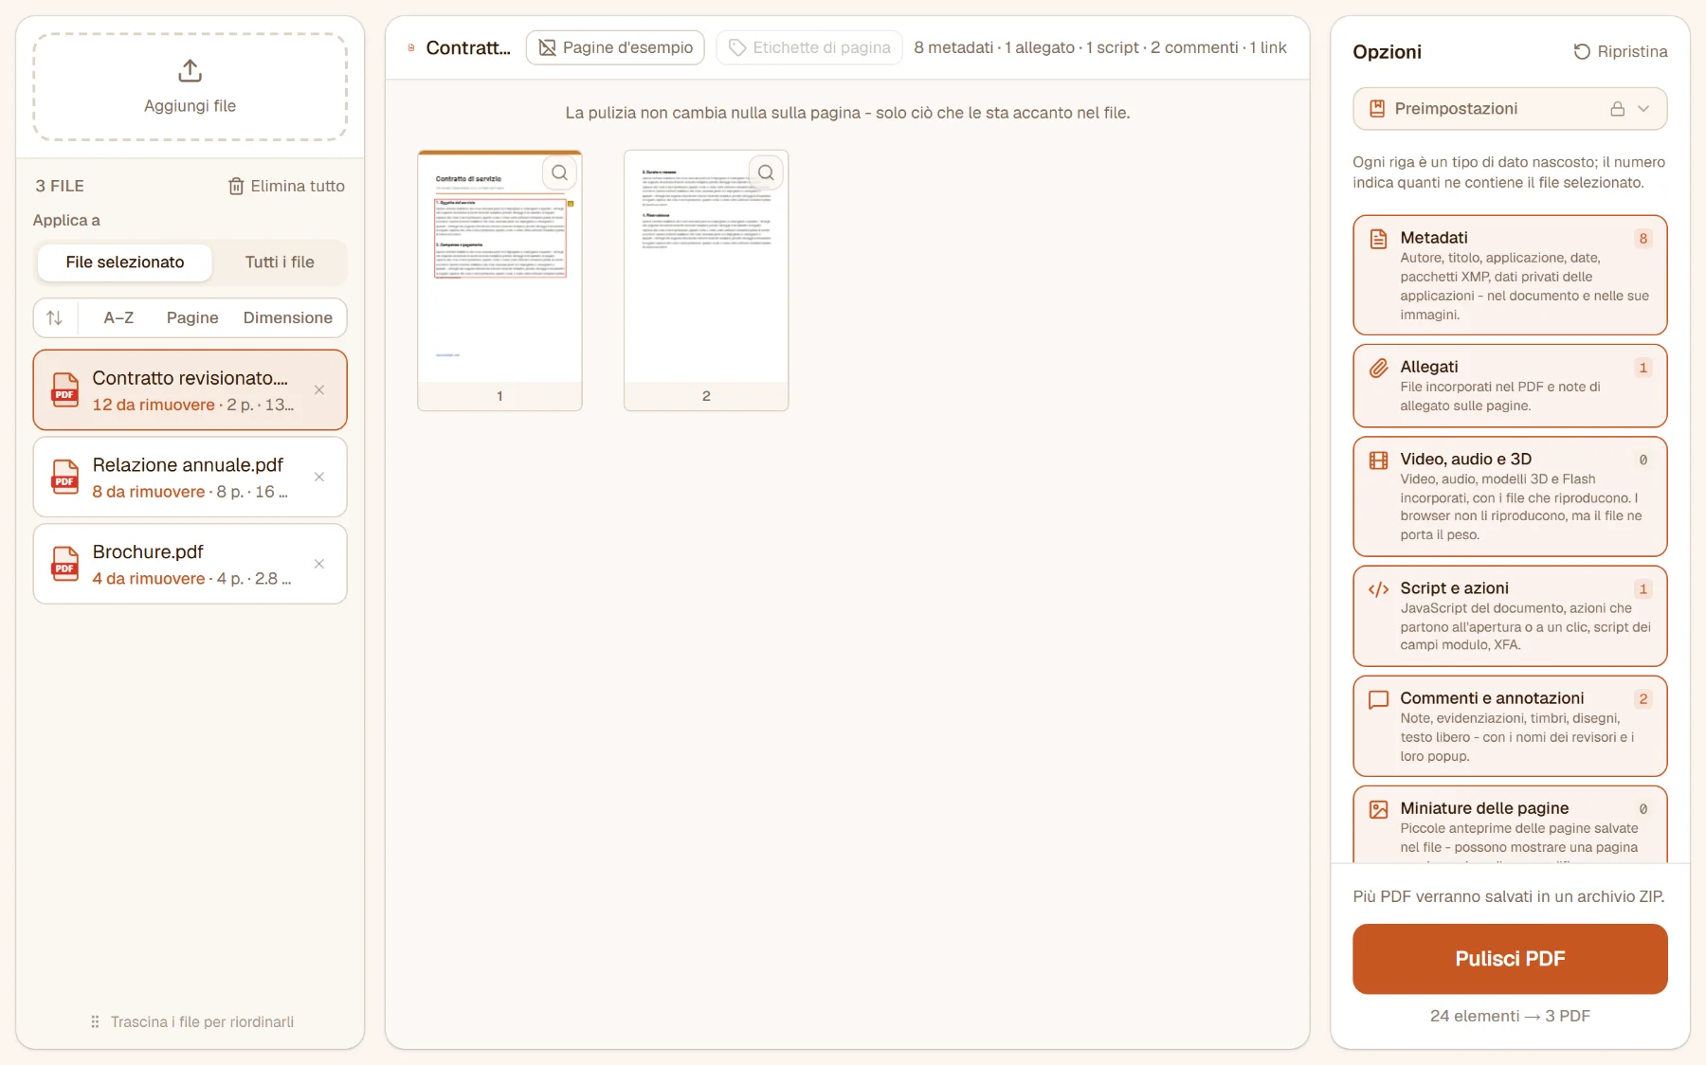This screenshot has height=1065, width=1706.
Task: Click the upload icon above Aggiungi file
Action: coord(190,70)
